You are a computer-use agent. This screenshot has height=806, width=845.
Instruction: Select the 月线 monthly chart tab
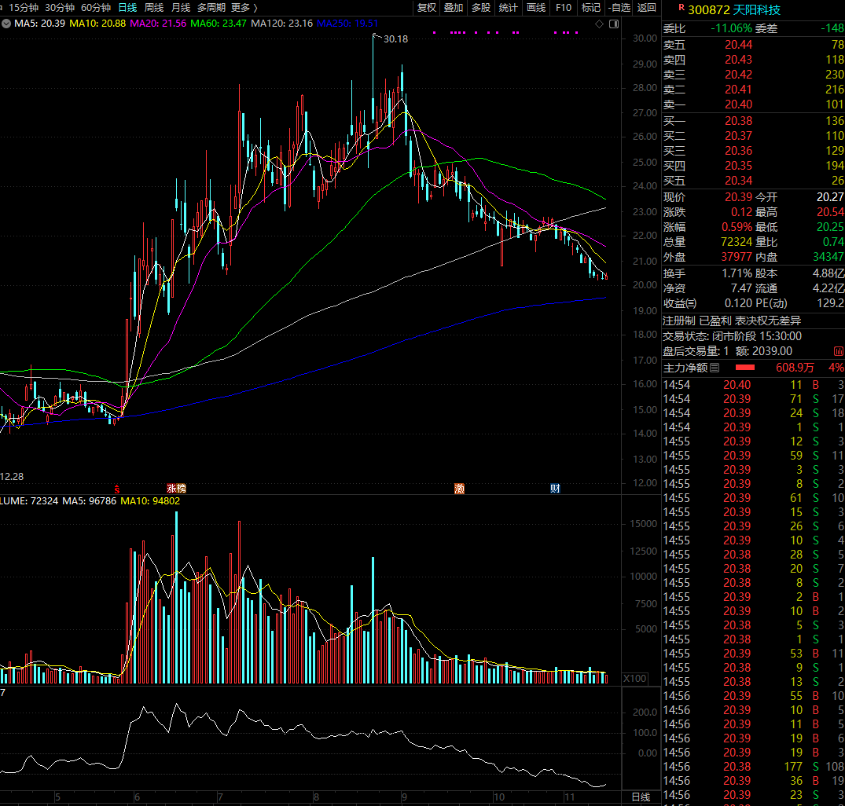181,8
